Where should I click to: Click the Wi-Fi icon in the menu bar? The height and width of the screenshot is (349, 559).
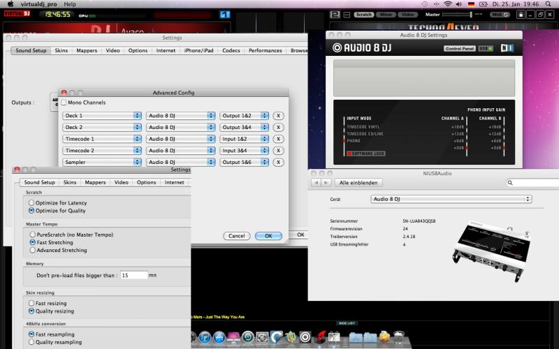tap(448, 4)
